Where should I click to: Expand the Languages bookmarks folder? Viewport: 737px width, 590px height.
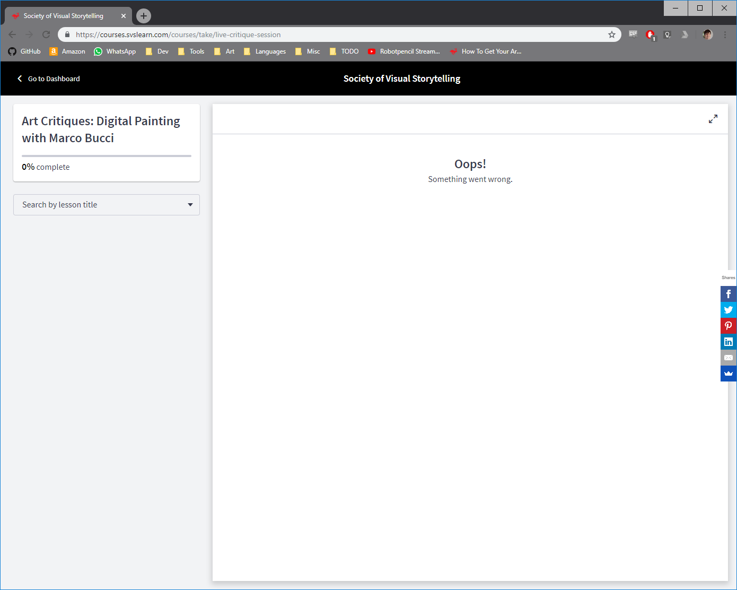tap(265, 51)
